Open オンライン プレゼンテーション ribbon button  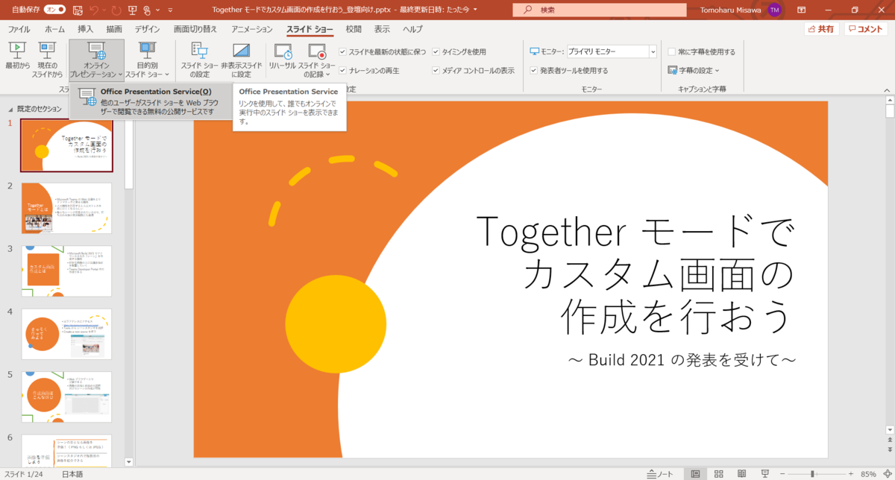[96, 61]
